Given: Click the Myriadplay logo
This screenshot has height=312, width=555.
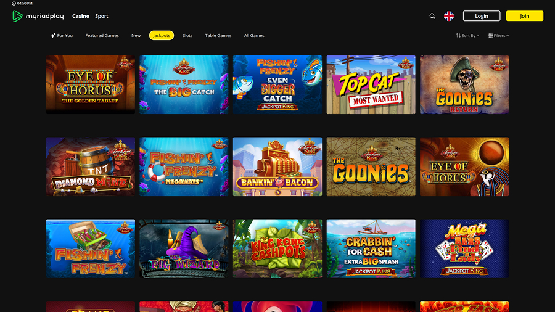Looking at the screenshot, I should [x=38, y=16].
